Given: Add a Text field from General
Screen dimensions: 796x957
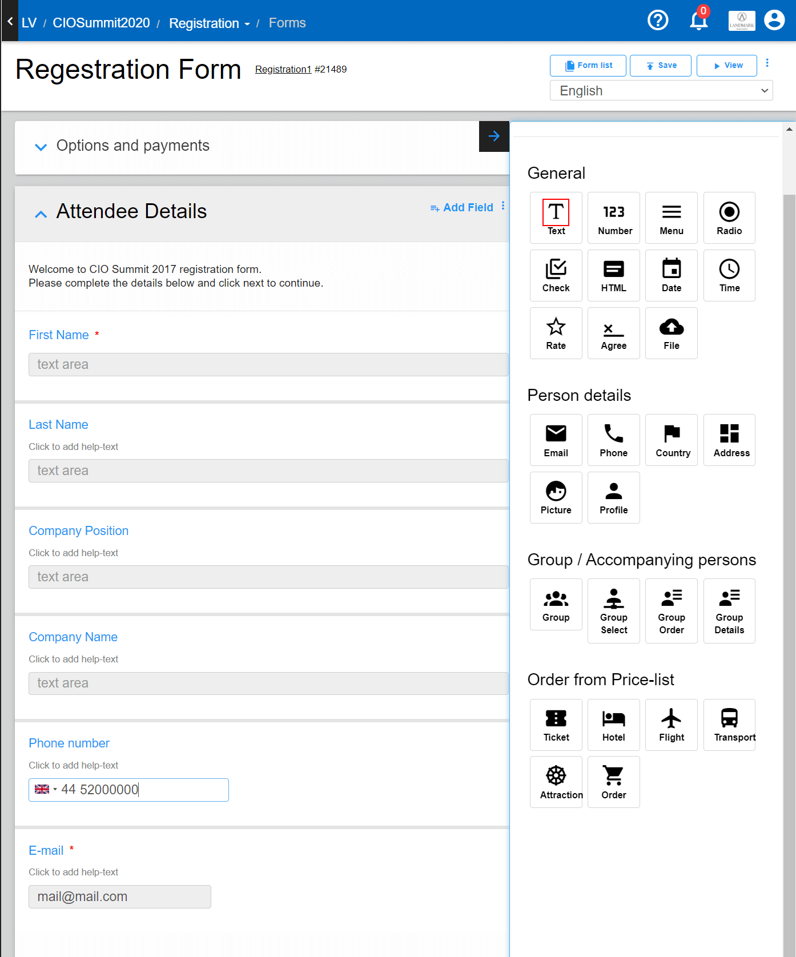Looking at the screenshot, I should click(x=556, y=218).
